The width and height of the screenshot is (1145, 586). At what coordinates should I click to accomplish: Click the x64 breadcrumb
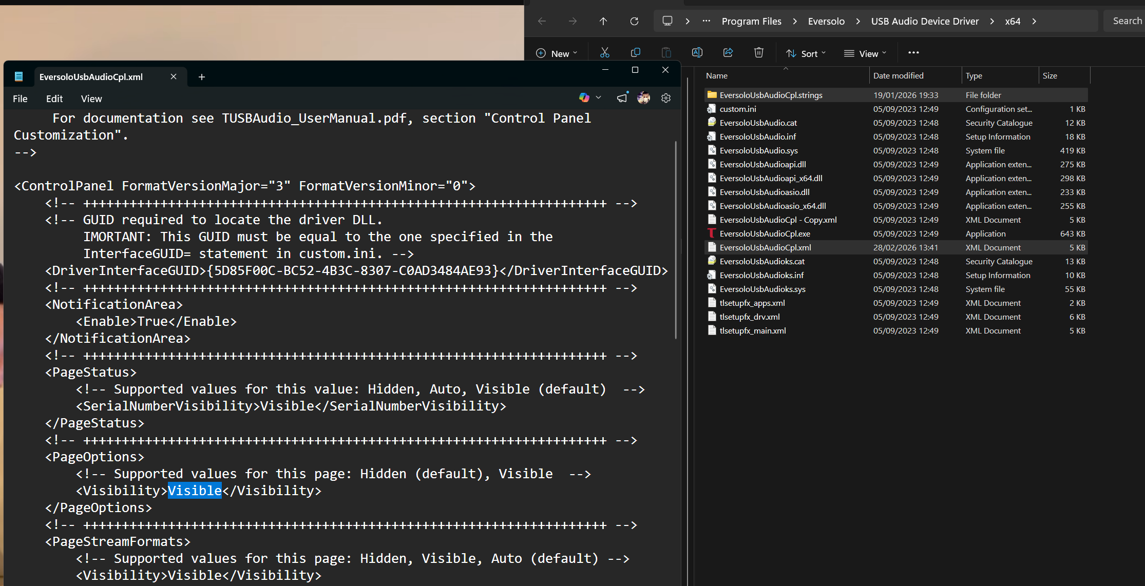coord(1013,21)
